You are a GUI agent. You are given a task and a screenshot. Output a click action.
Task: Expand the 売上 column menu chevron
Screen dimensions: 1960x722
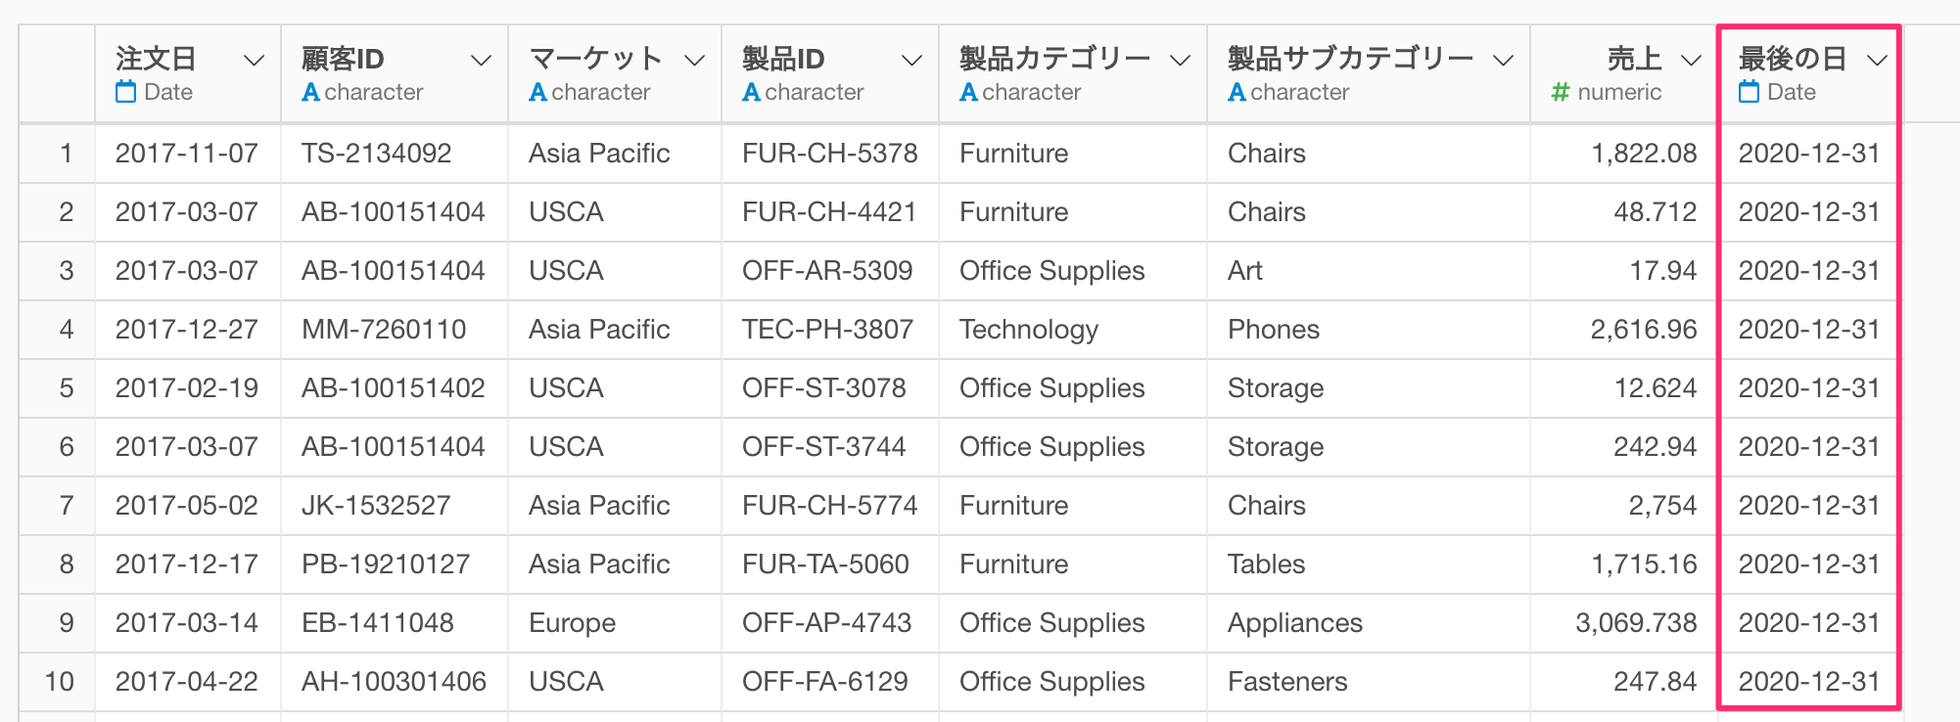coord(1691,61)
